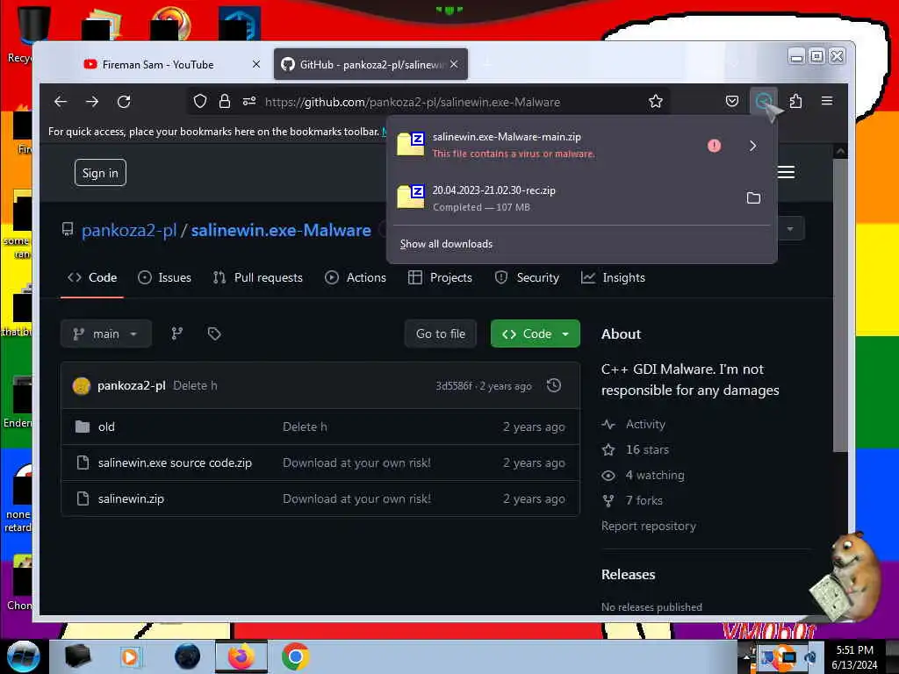Click Report repository link
Image resolution: width=899 pixels, height=674 pixels.
649,527
